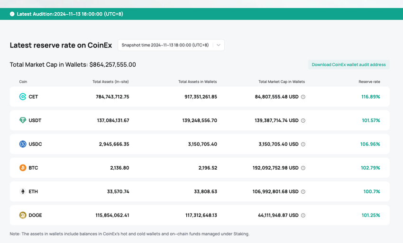The width and height of the screenshot is (403, 243).
Task: Click the CET coin logo icon
Action: click(x=23, y=97)
